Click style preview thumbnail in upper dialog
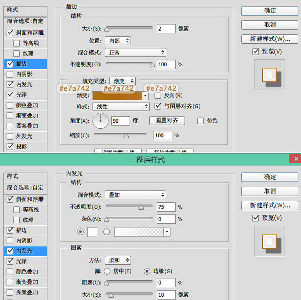 coord(270,75)
